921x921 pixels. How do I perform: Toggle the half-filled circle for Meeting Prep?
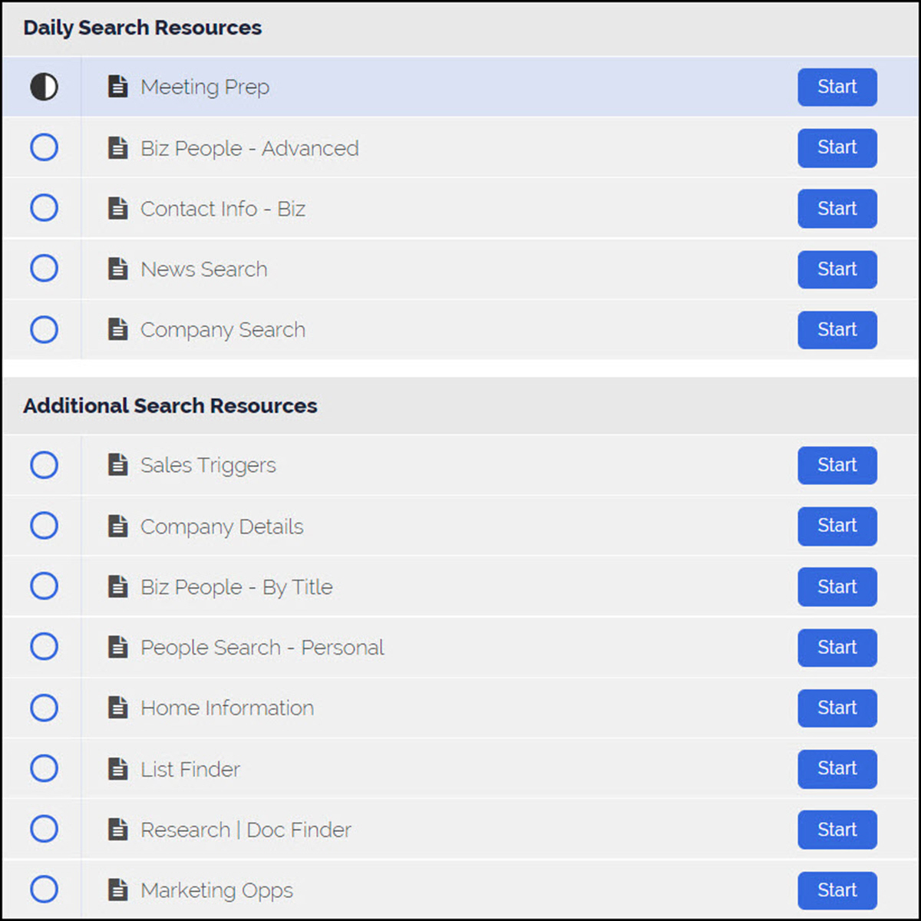tap(44, 87)
